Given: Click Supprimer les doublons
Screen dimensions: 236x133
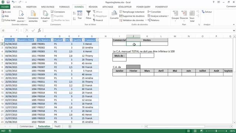Looking at the screenshot, I should click(132, 16).
